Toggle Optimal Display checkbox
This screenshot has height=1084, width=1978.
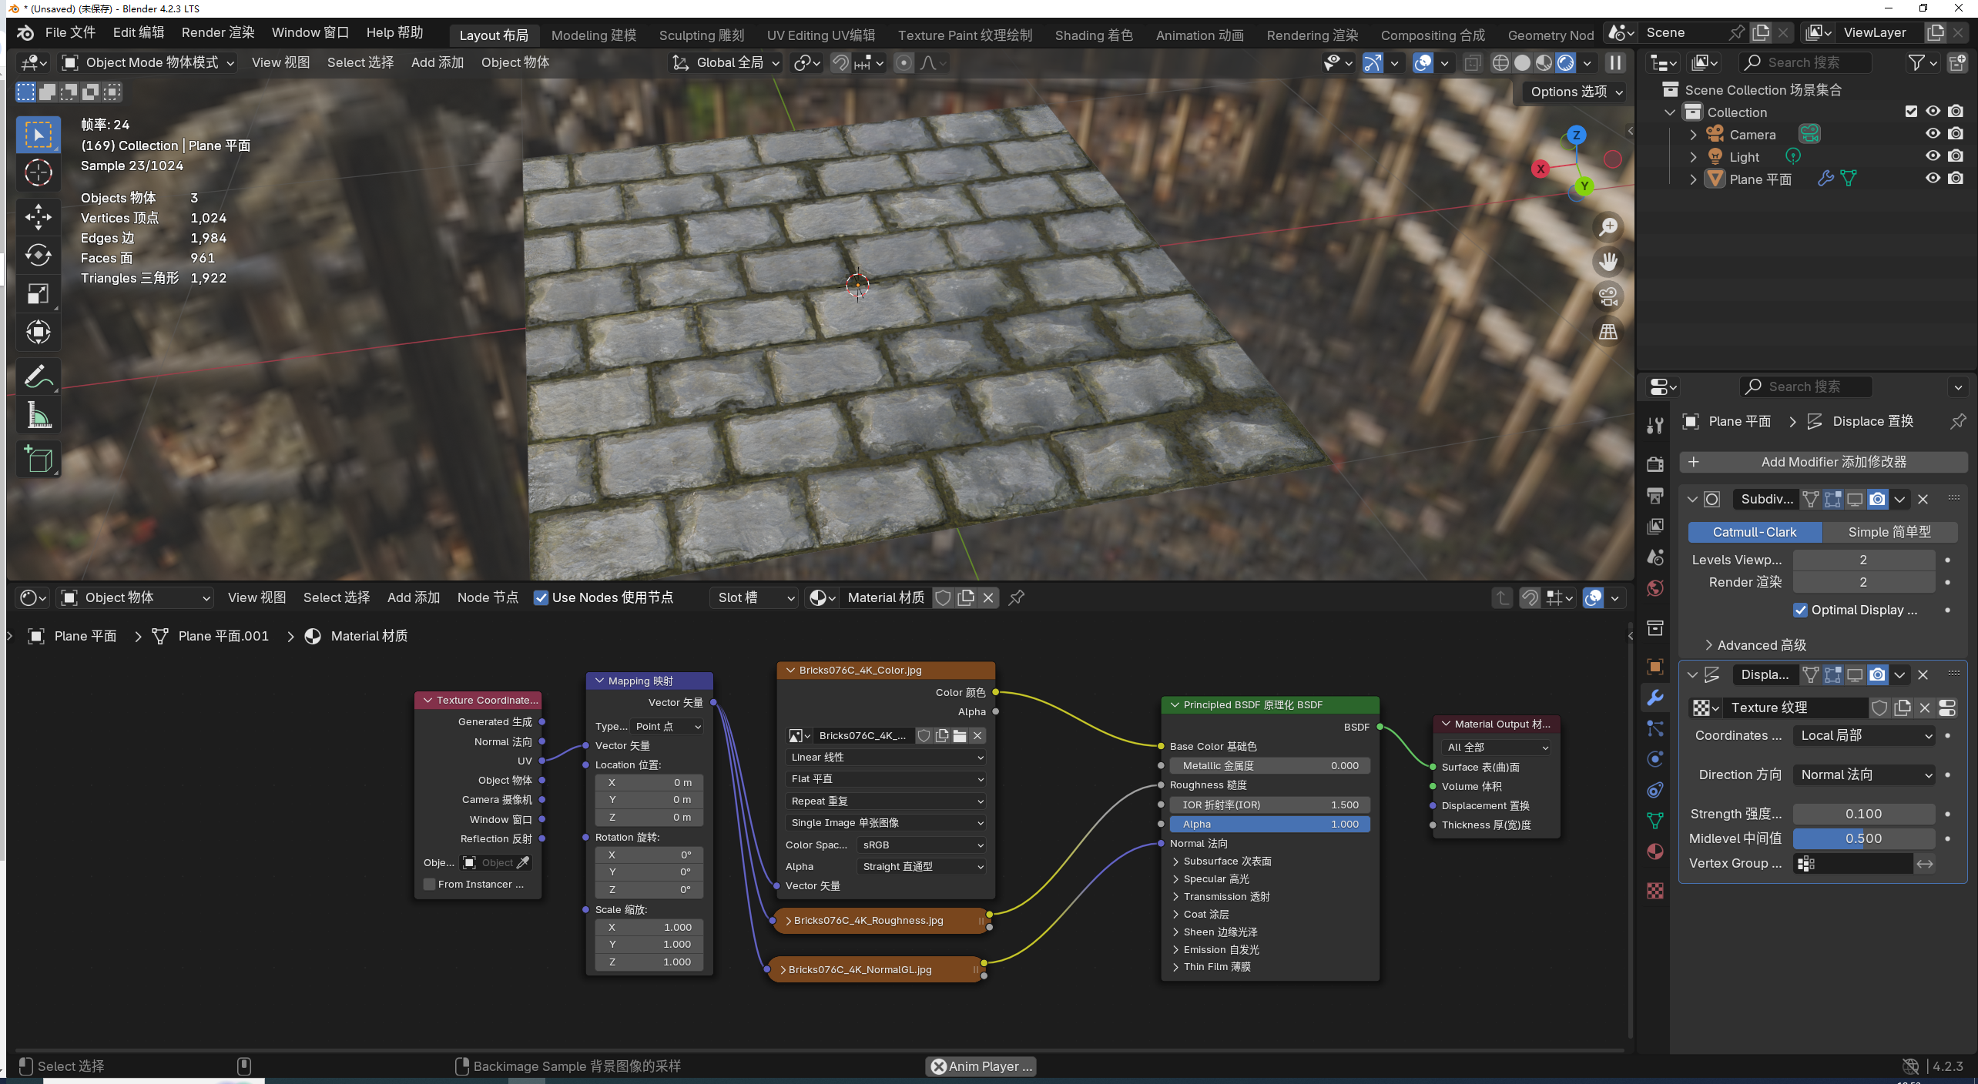click(x=1800, y=610)
